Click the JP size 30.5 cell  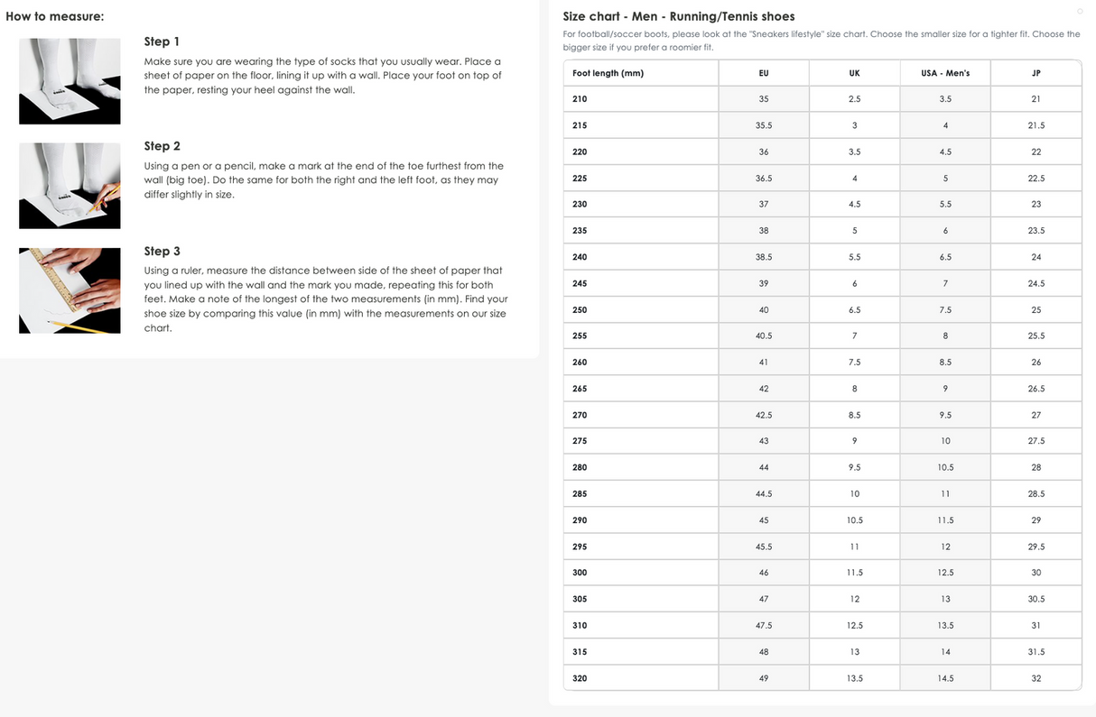click(x=1036, y=599)
